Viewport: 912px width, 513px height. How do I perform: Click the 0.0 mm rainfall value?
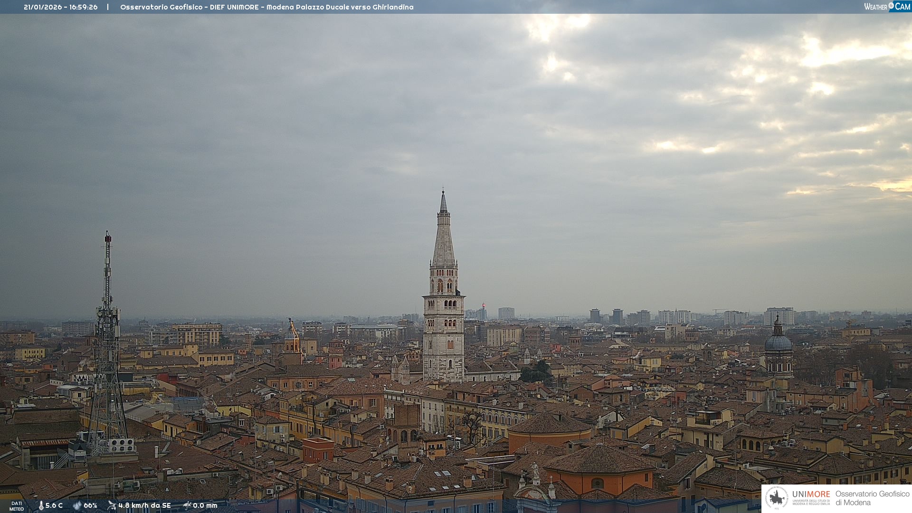coord(205,505)
